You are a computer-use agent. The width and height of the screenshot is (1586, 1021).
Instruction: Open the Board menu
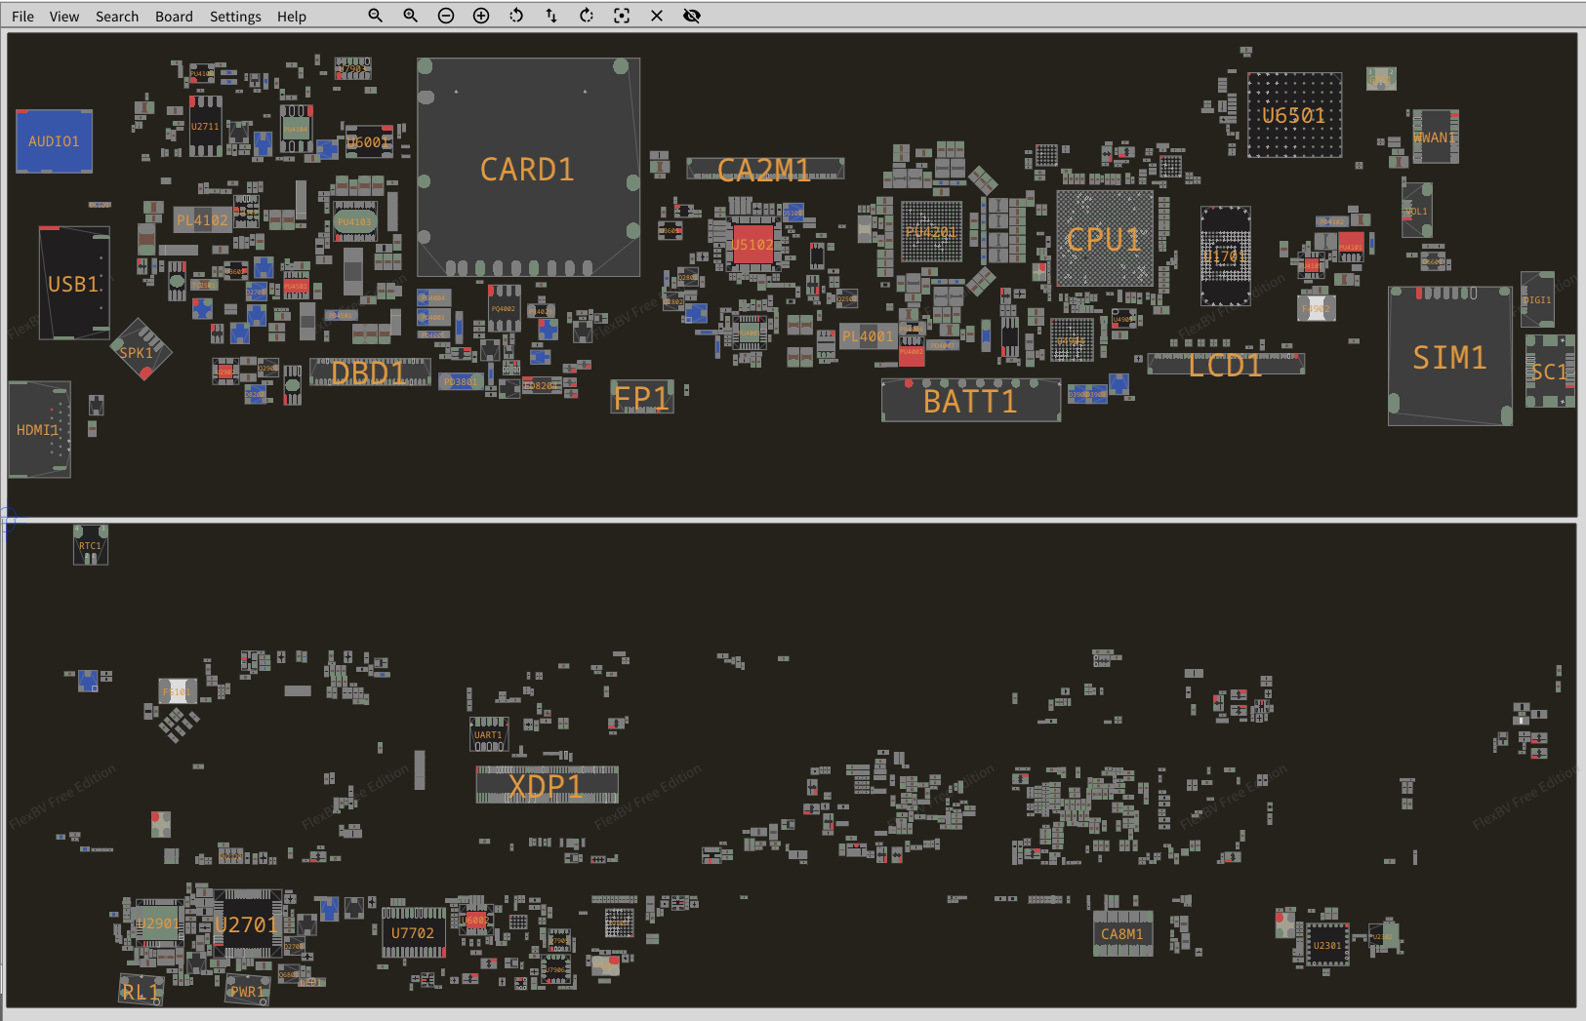pyautogui.click(x=174, y=17)
